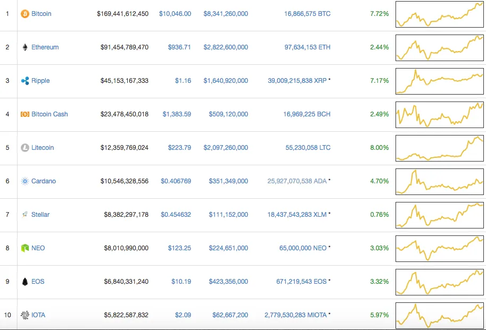The height and width of the screenshot is (330, 486).
Task: Click the IOTA logo icon
Action: click(25, 315)
